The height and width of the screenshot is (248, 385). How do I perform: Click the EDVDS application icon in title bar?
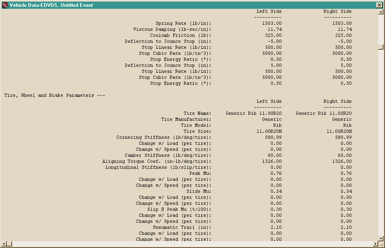click(x=5, y=5)
